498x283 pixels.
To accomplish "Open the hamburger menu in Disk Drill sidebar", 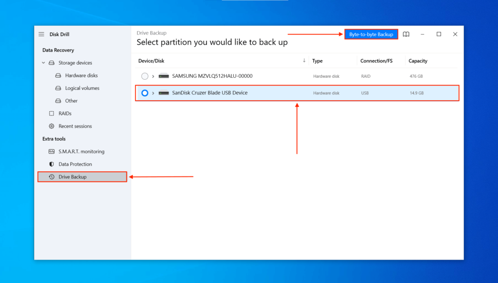I will tap(41, 34).
